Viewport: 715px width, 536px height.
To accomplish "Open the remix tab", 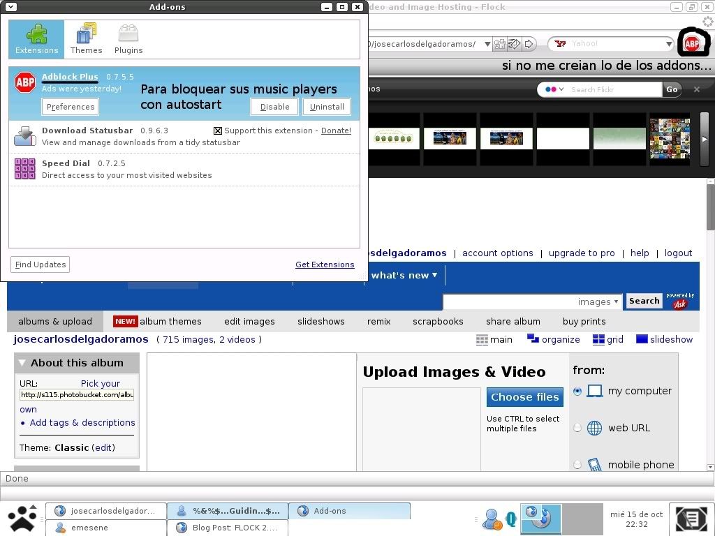I will pos(379,321).
